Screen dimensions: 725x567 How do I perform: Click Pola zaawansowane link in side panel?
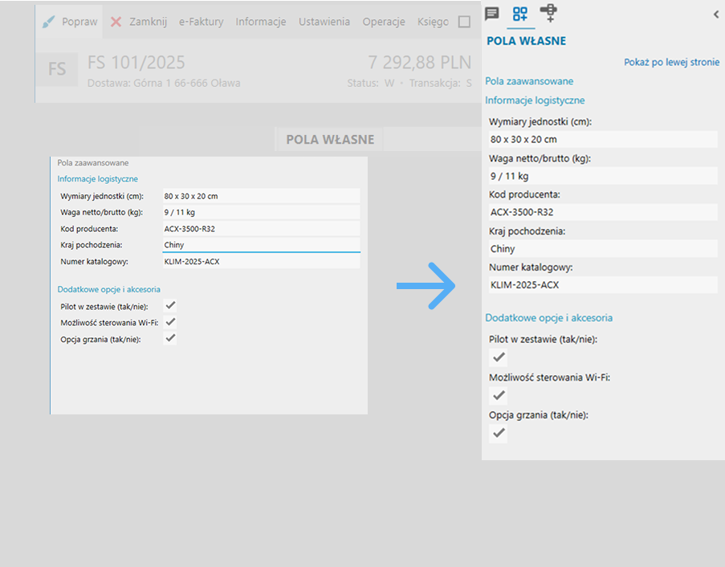click(x=529, y=81)
